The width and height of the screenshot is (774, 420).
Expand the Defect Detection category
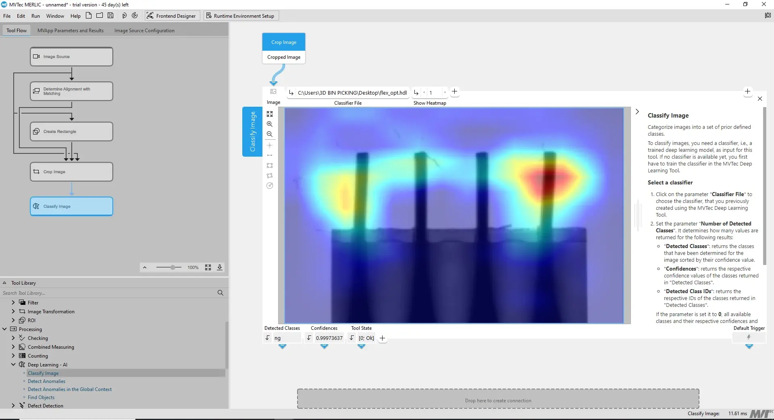point(13,406)
